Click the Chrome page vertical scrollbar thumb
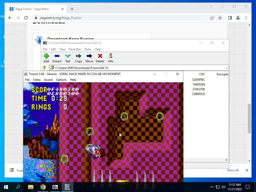 [249, 118]
